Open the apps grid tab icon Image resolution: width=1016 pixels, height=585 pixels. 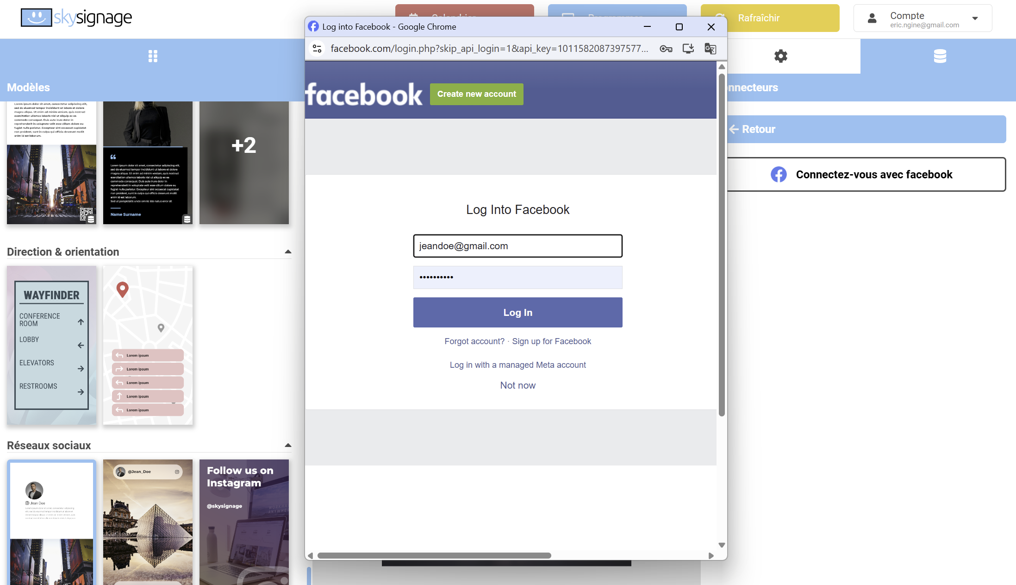click(153, 56)
